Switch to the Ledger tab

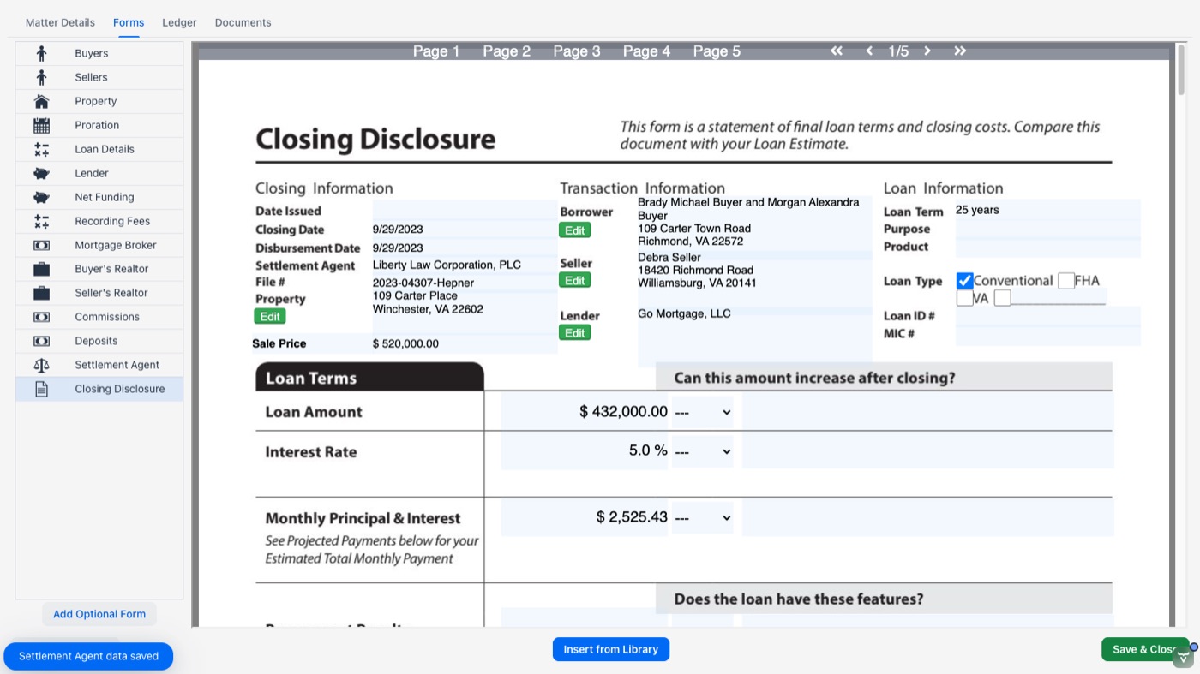pyautogui.click(x=179, y=22)
